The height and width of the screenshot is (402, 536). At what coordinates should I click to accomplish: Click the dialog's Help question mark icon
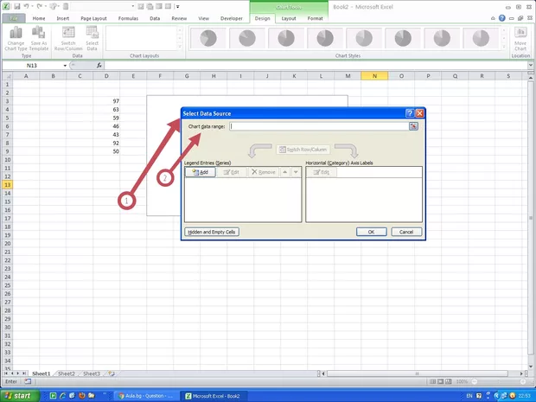coord(409,113)
